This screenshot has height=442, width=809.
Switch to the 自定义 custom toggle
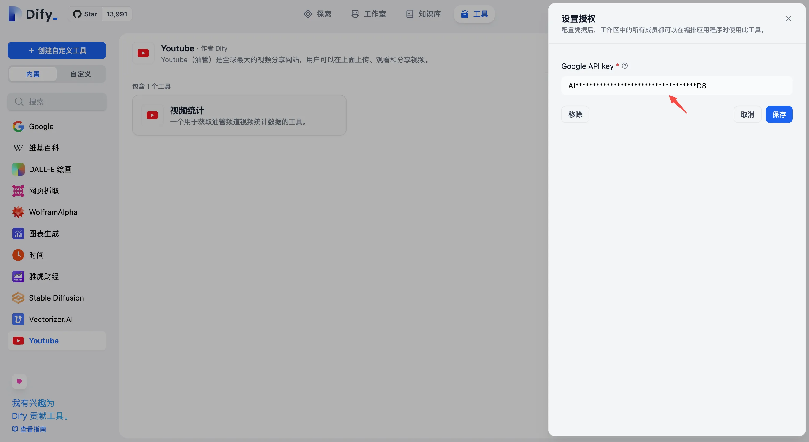[81, 74]
